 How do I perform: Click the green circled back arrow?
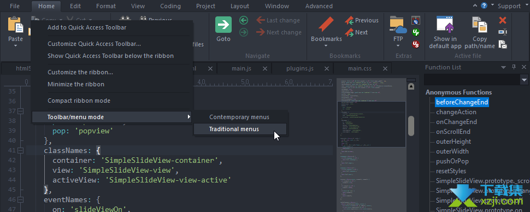tap(243, 20)
